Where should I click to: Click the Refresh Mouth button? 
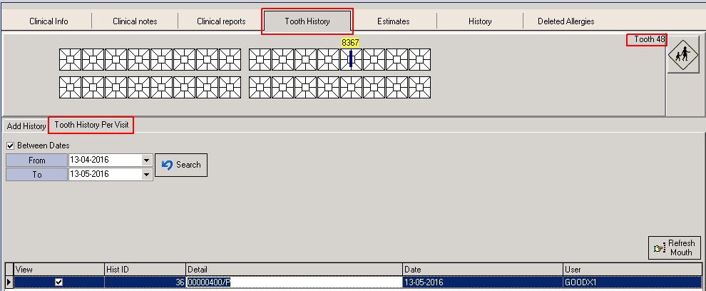click(675, 247)
